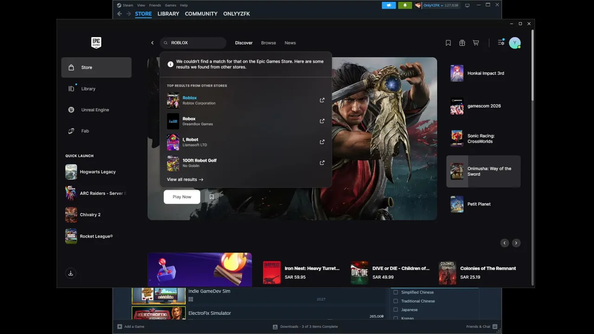This screenshot has width=594, height=334.
Task: Tick the Simplified Chinese checkbox in Steam
Action: point(396,292)
